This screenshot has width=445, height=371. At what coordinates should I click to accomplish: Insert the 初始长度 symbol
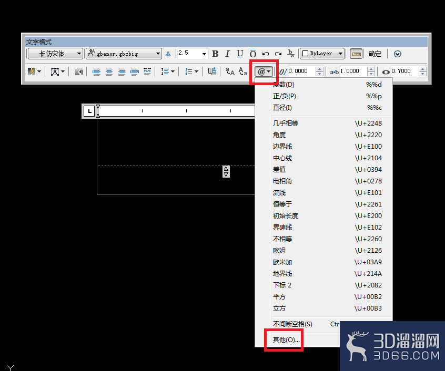[x=327, y=216]
